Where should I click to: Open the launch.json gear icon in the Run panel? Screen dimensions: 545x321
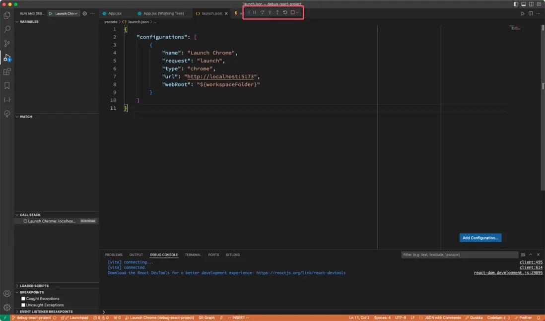[x=84, y=13]
